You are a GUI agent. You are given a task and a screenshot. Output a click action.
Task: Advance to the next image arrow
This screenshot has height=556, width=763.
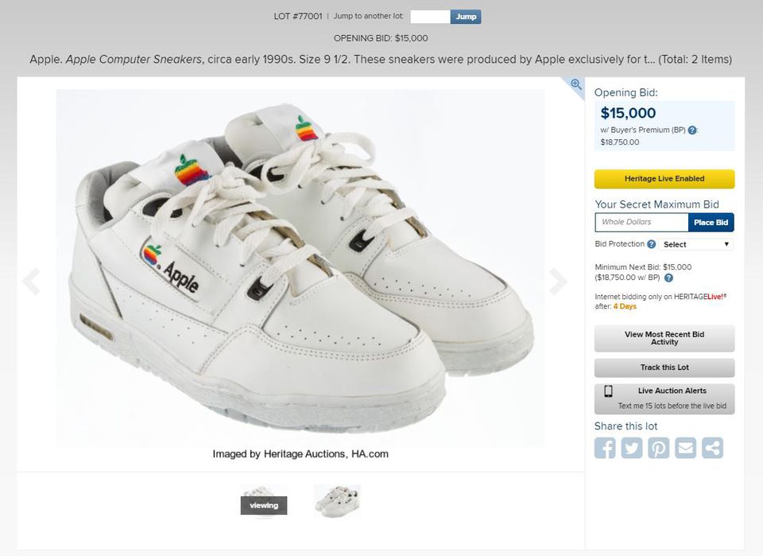[x=558, y=281]
